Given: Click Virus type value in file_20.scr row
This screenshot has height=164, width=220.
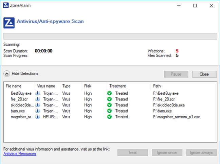Looking at the screenshot, I should click(66, 99).
